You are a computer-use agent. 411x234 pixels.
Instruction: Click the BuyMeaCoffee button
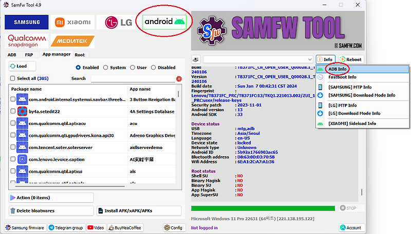pyautogui.click(x=125, y=228)
